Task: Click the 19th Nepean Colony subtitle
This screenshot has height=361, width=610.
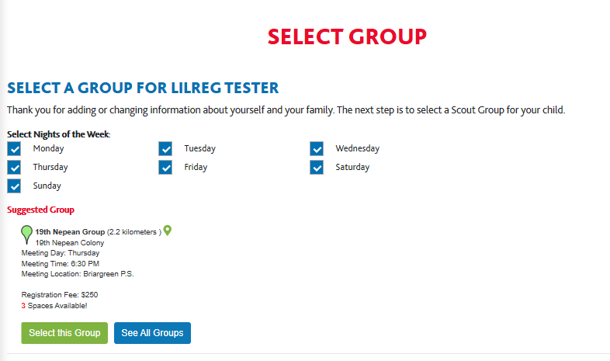Action: tap(70, 243)
